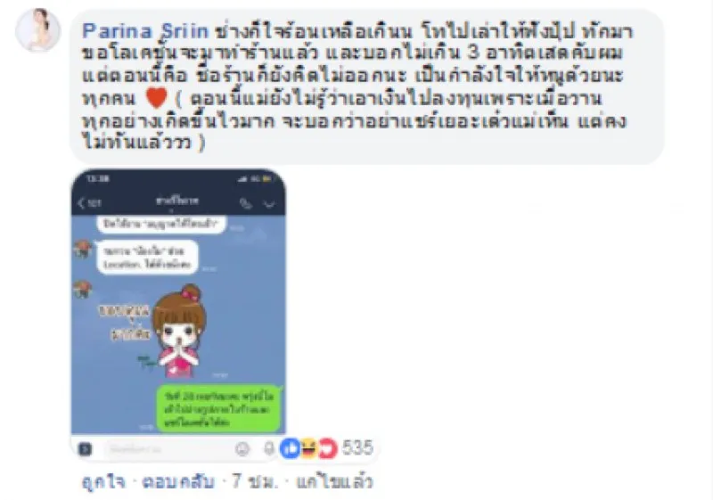
Task: Tap the sender avatar beside the Location message
Action: (83, 249)
